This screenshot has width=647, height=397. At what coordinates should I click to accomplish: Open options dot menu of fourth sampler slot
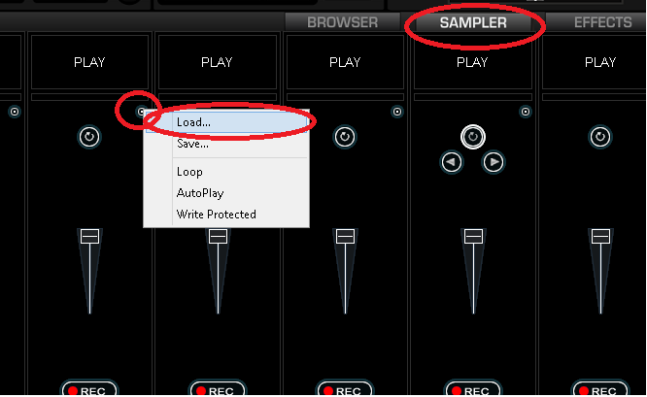[x=526, y=112]
